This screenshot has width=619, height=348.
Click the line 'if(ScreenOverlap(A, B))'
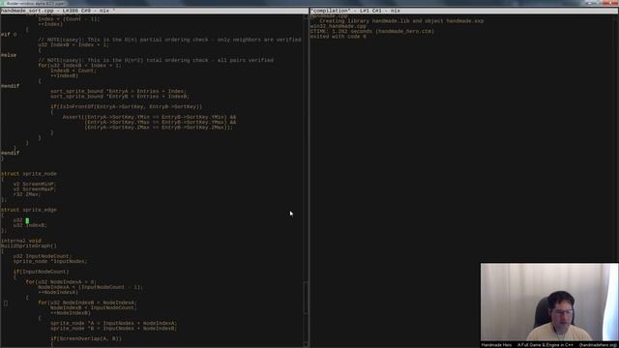pos(86,338)
